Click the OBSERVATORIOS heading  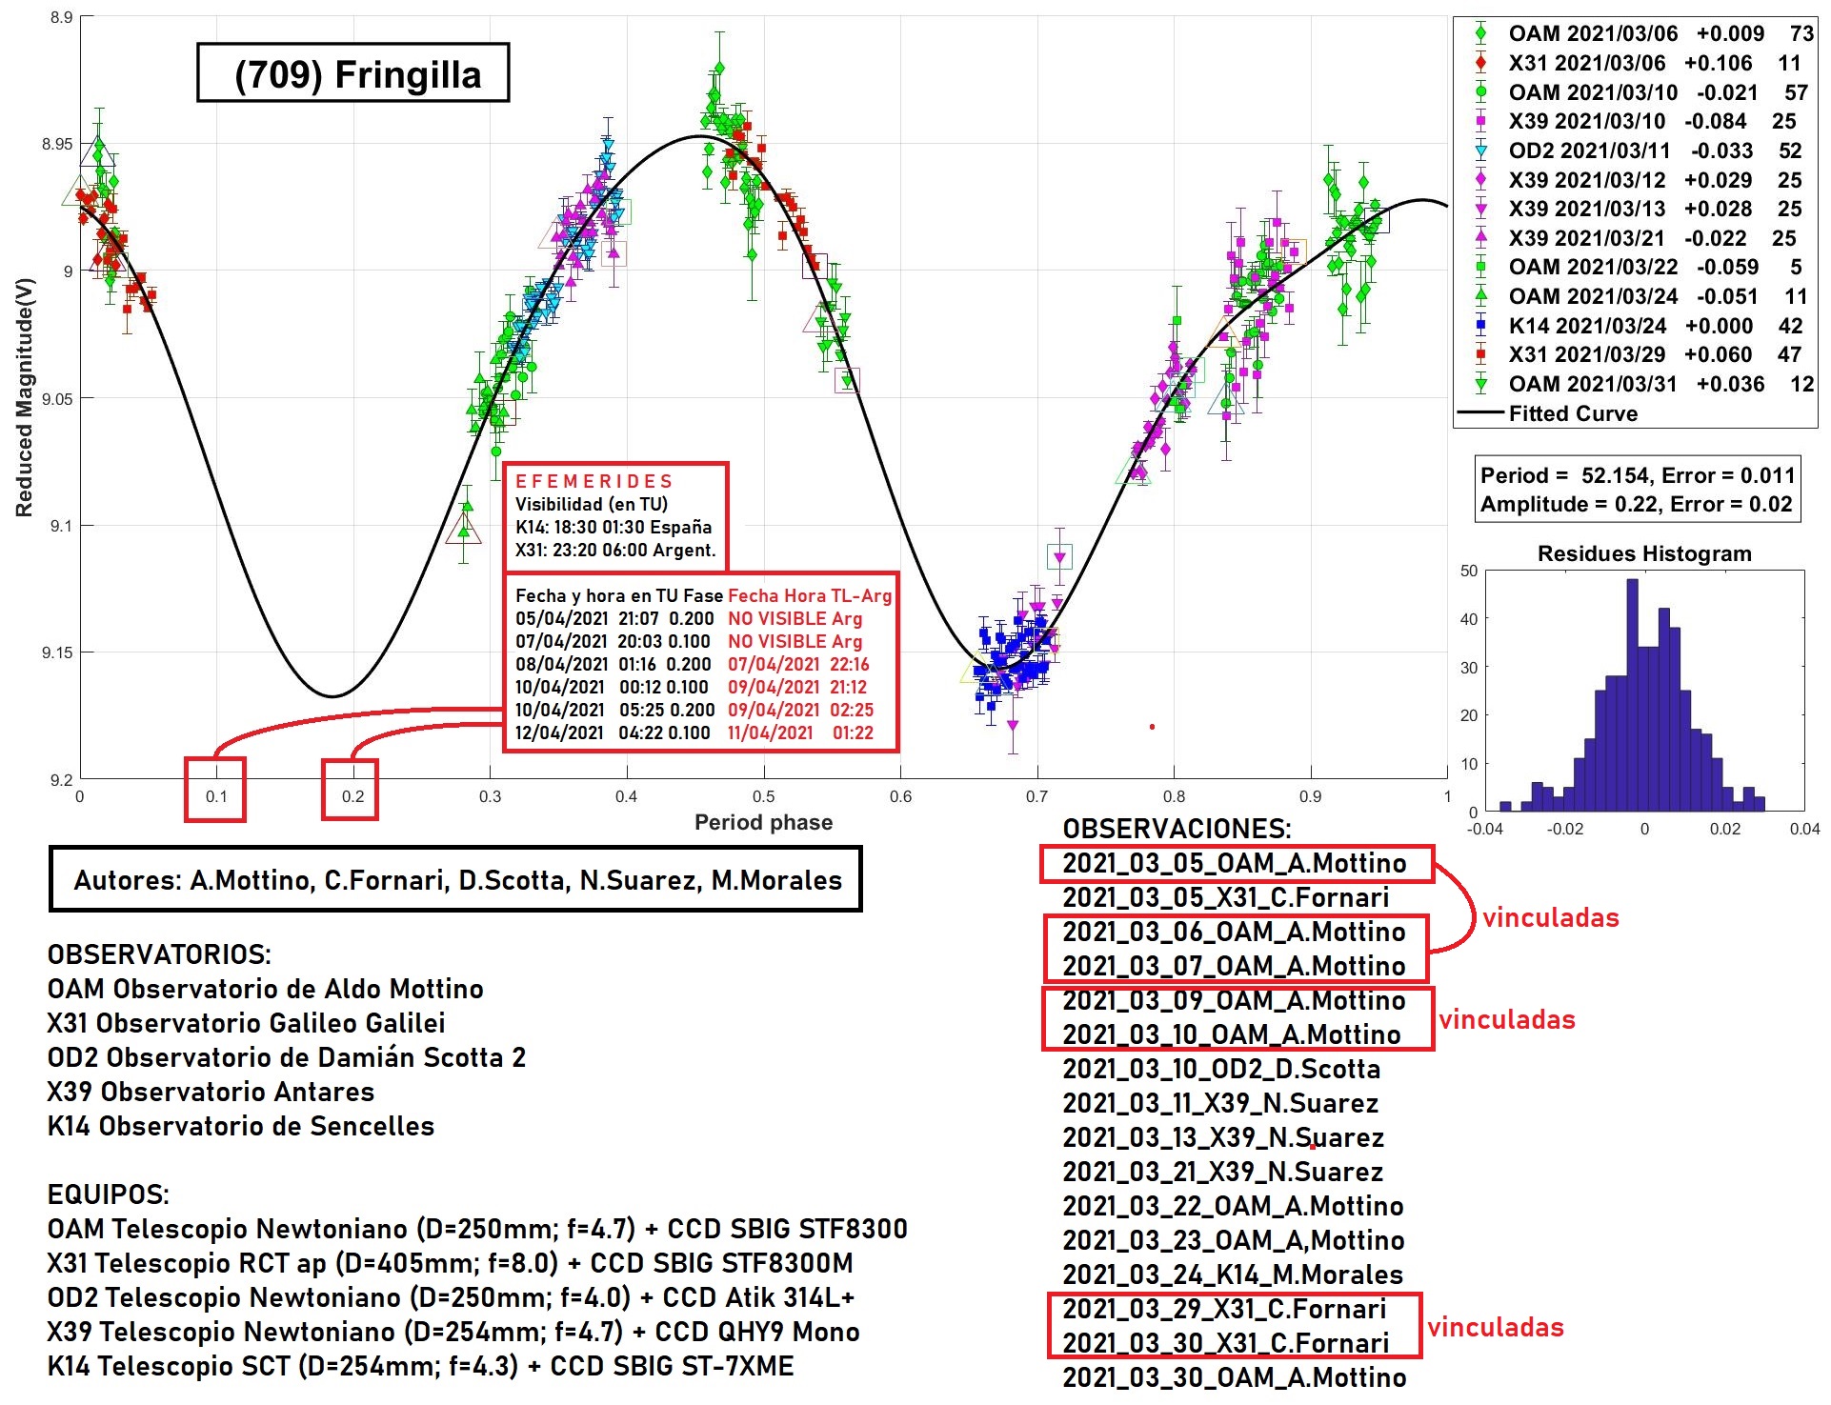point(159,954)
